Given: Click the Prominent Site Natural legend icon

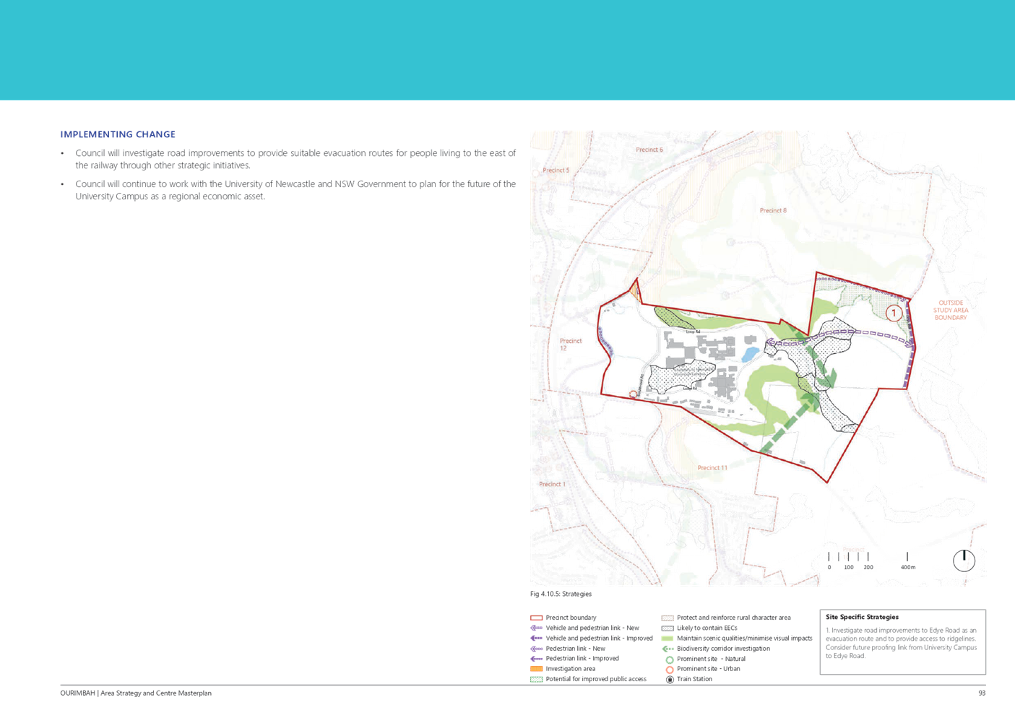Looking at the screenshot, I should pos(669,659).
